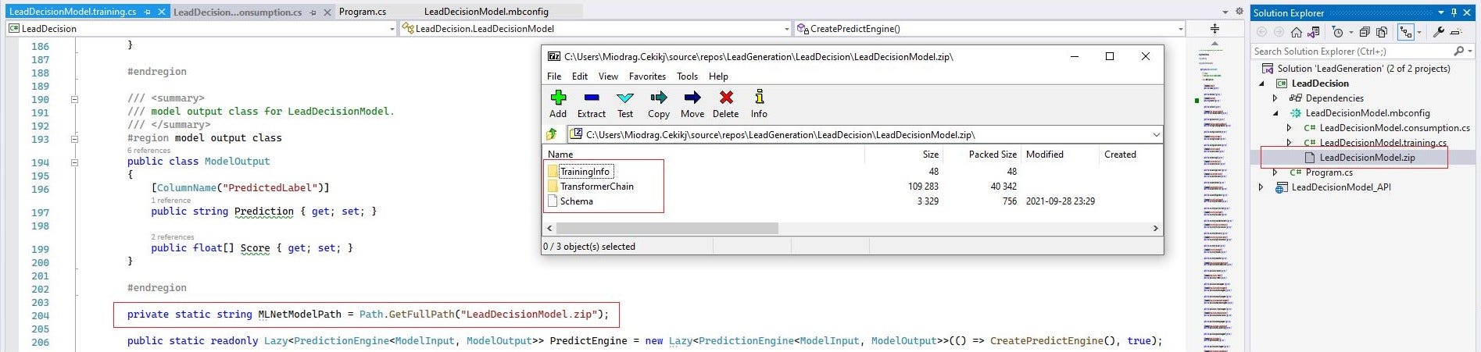Screen dimensions: 1481x352
Task: Select the TrainingInfo folder in 7-Zip
Action: click(x=585, y=172)
